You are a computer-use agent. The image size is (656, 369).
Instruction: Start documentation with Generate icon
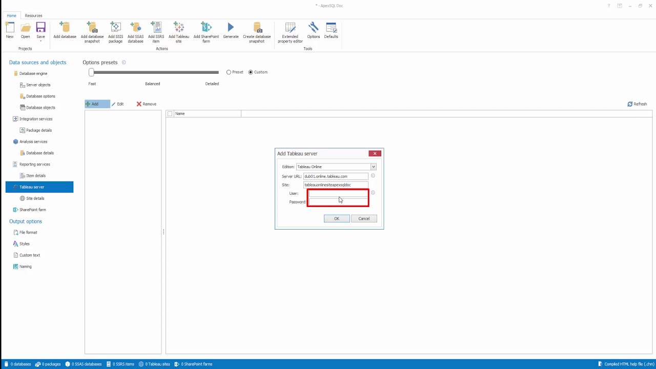[231, 27]
